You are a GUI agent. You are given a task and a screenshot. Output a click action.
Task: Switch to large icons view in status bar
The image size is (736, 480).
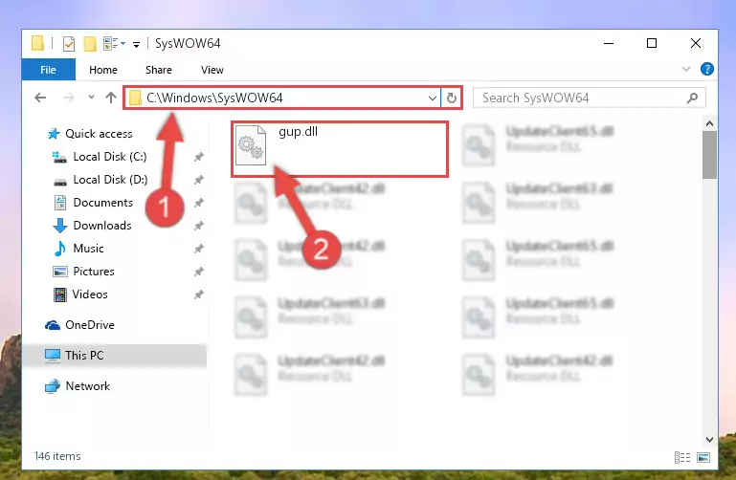tap(703, 457)
